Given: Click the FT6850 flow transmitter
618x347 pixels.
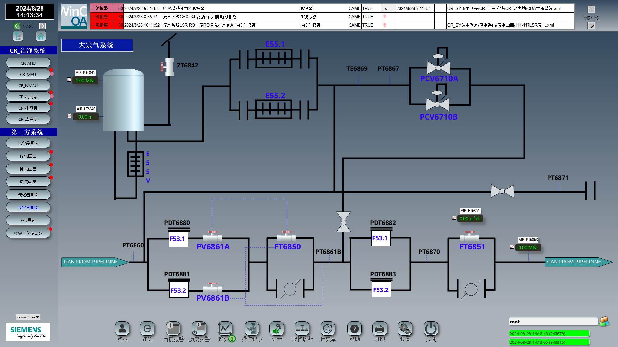Looking at the screenshot, I should pyautogui.click(x=286, y=237).
